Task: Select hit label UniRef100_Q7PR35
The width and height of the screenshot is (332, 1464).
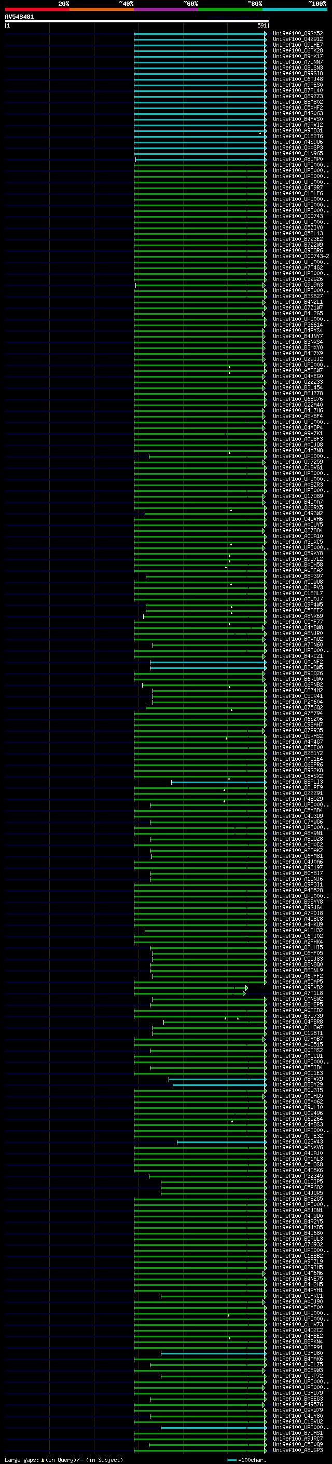Action: click(x=298, y=730)
